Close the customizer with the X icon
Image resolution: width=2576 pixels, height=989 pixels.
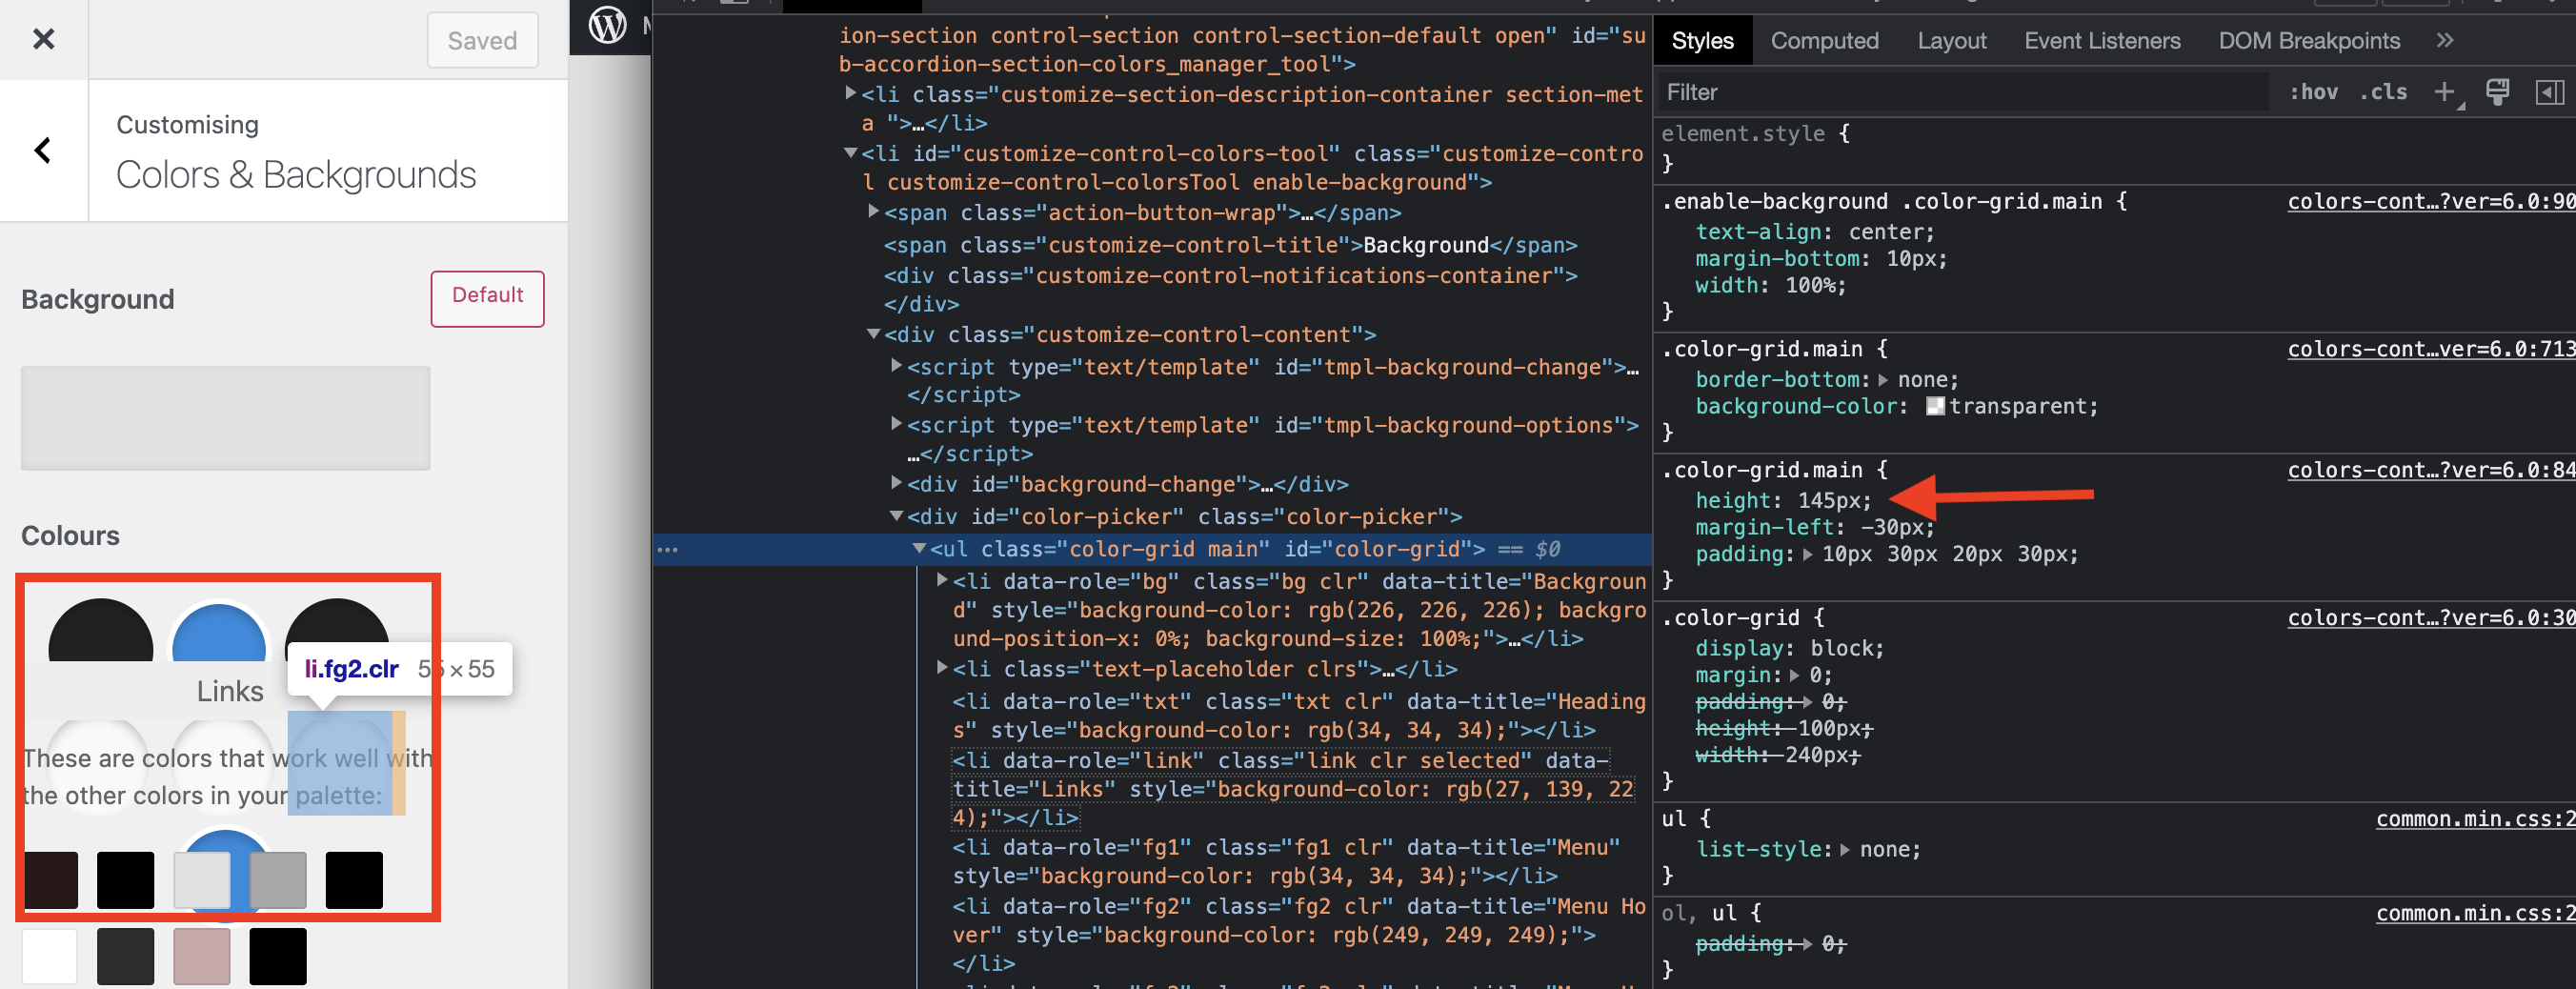43,39
